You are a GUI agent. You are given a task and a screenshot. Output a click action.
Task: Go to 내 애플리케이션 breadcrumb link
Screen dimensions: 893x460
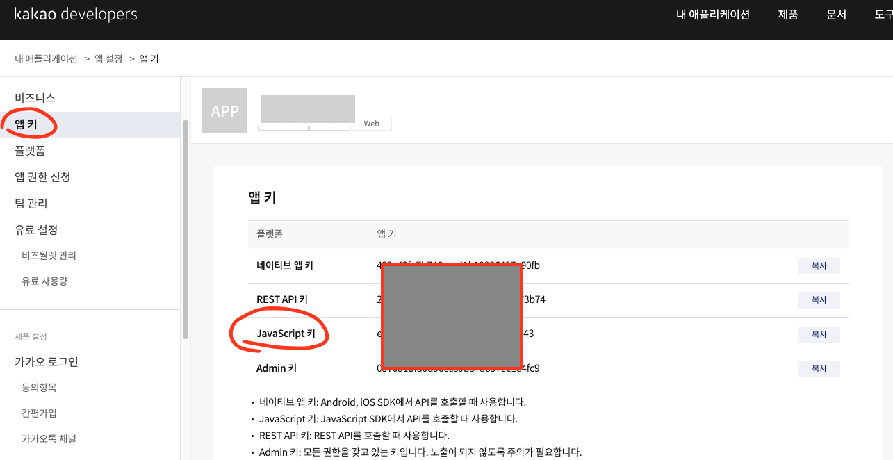tap(46, 59)
